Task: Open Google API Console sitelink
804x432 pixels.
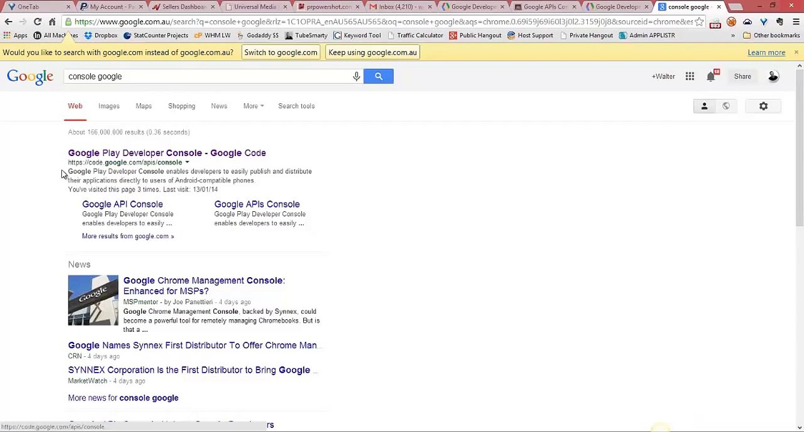Action: (x=122, y=205)
